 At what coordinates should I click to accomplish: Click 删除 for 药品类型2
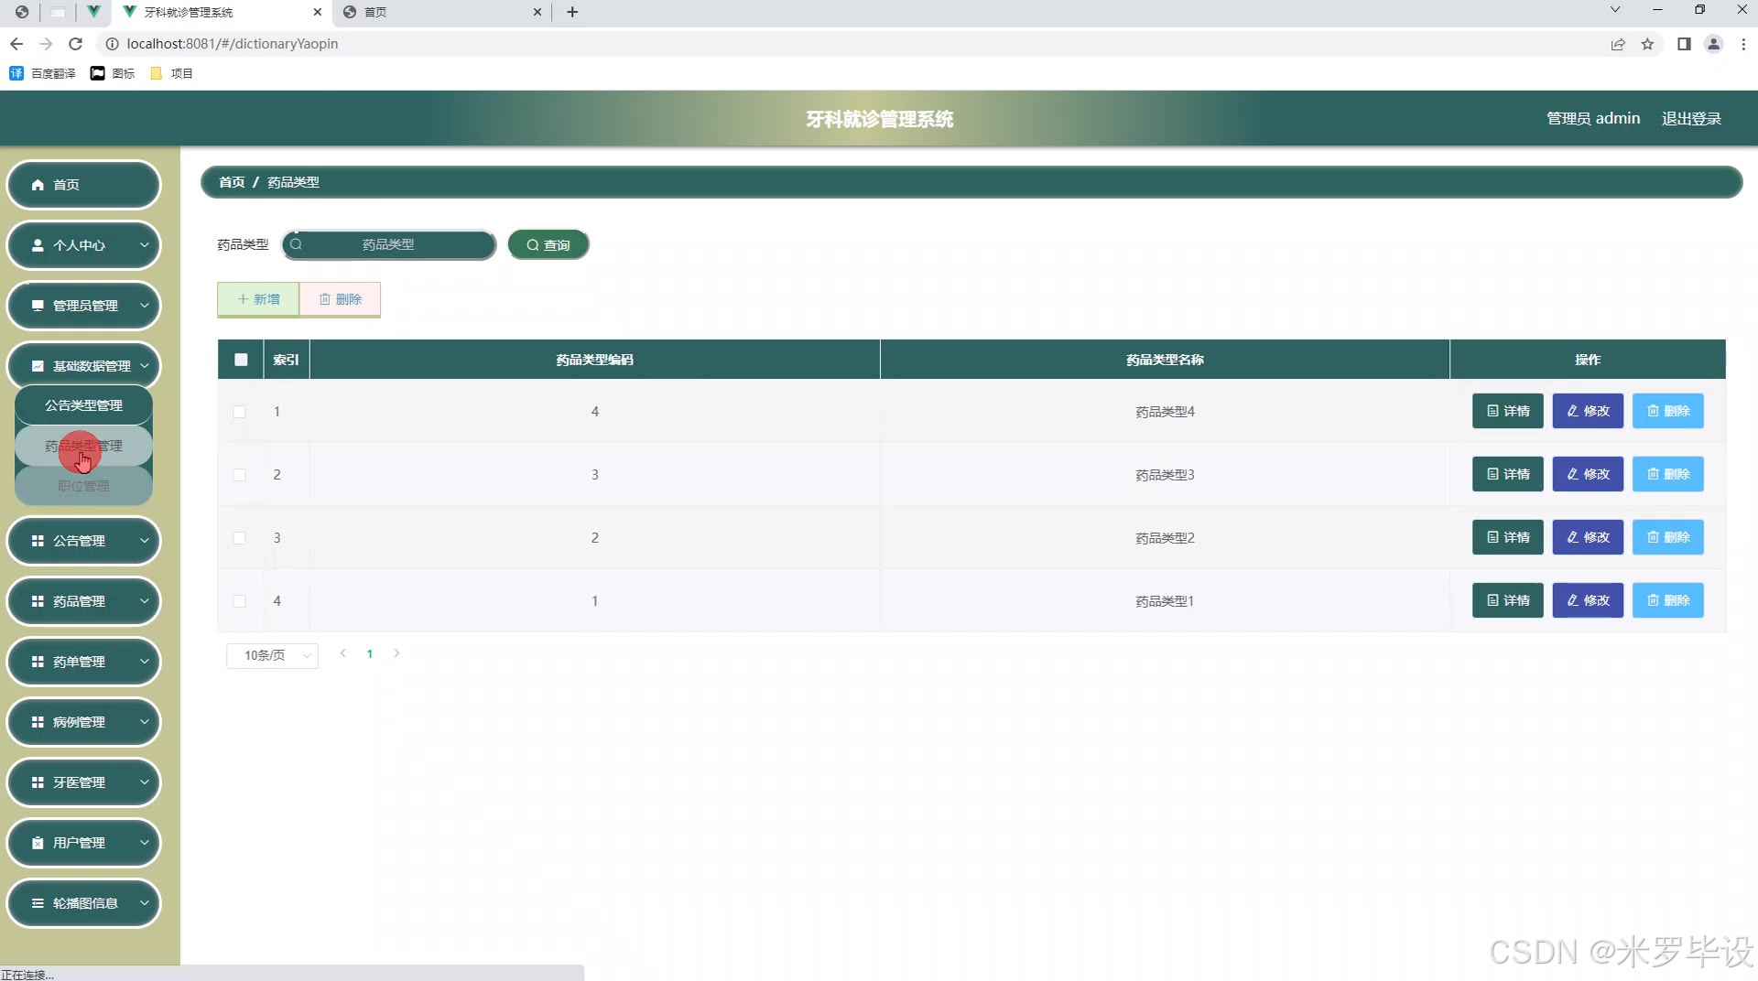click(1667, 537)
